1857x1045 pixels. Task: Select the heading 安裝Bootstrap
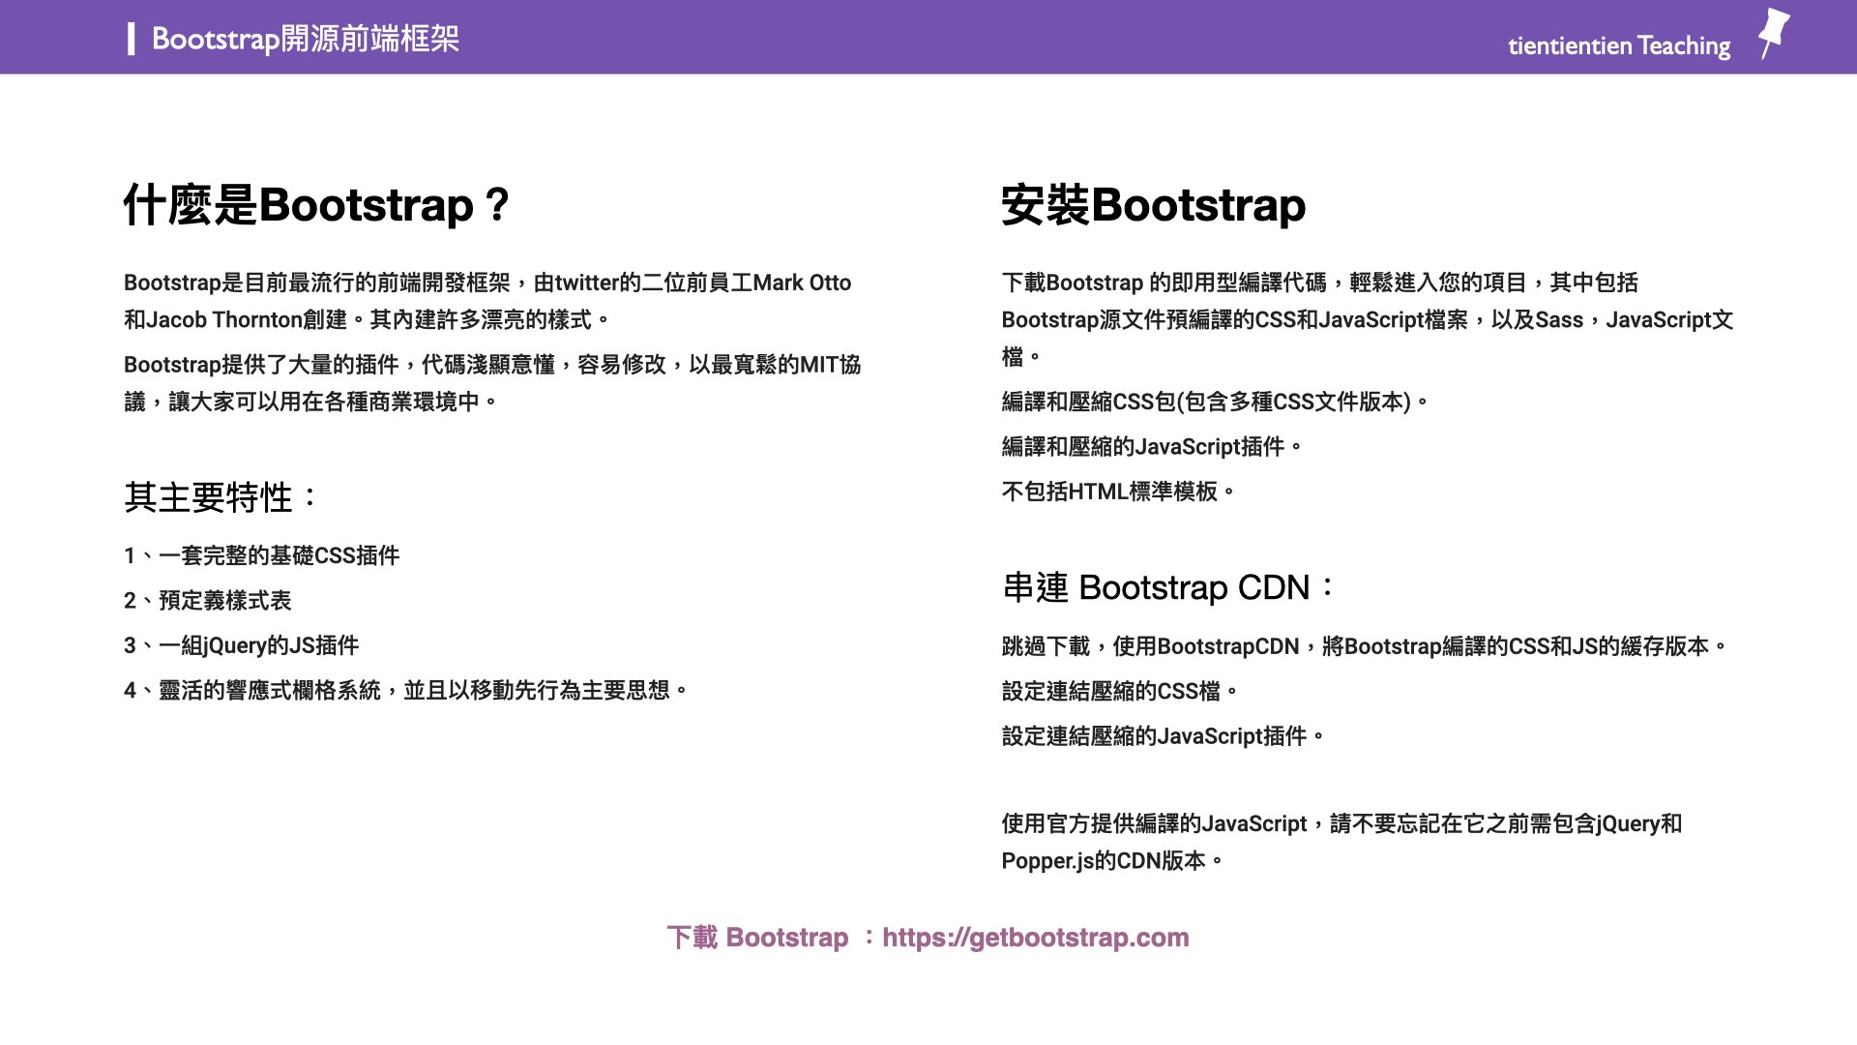tap(1154, 205)
